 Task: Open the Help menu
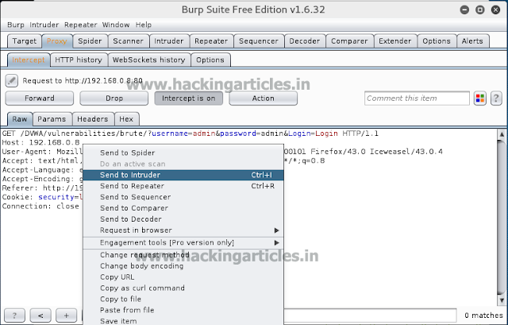click(144, 25)
